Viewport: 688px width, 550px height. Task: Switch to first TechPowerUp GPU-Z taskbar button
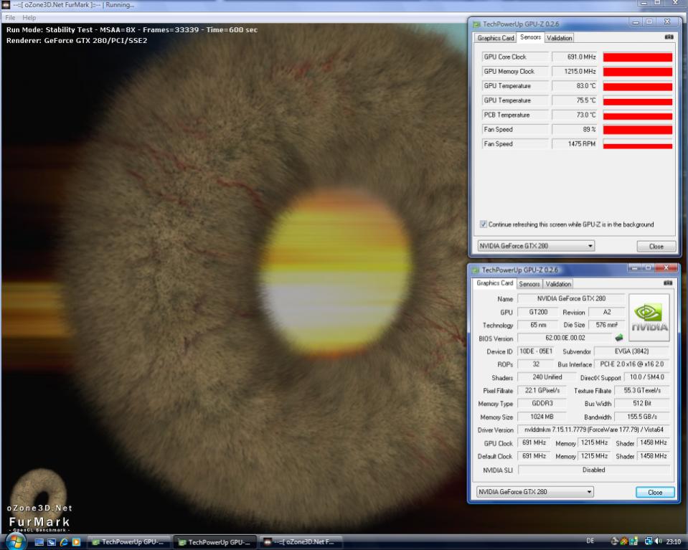point(128,542)
